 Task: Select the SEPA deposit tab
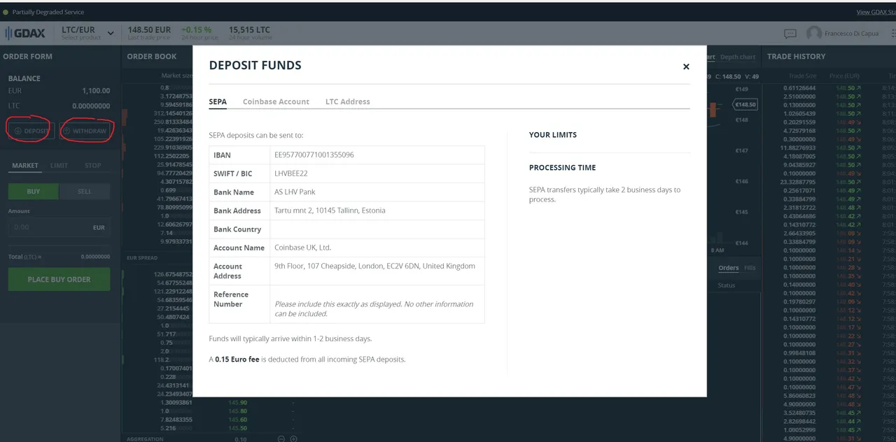pyautogui.click(x=218, y=102)
